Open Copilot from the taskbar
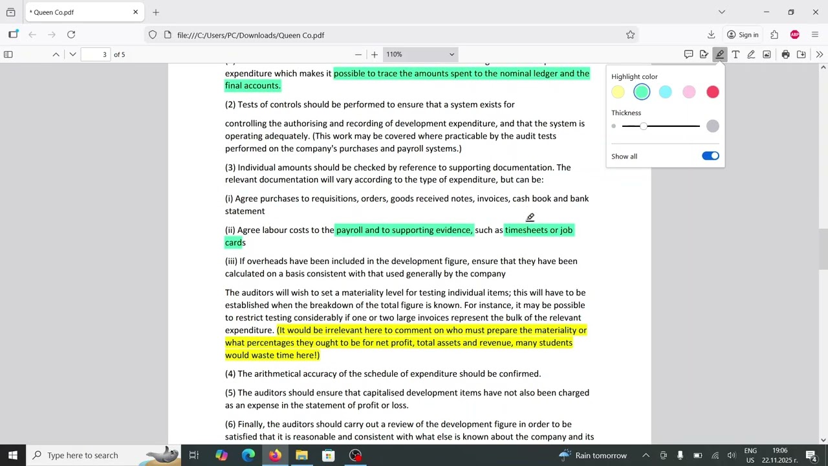Image resolution: width=828 pixels, height=466 pixels. (221, 455)
